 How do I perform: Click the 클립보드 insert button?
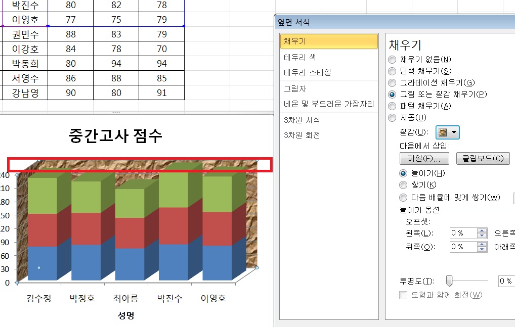(x=483, y=159)
